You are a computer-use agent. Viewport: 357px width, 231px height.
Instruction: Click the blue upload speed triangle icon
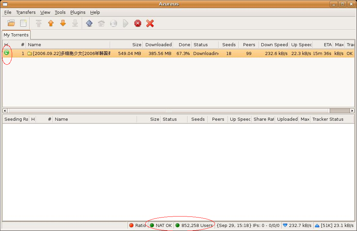coord(317,226)
